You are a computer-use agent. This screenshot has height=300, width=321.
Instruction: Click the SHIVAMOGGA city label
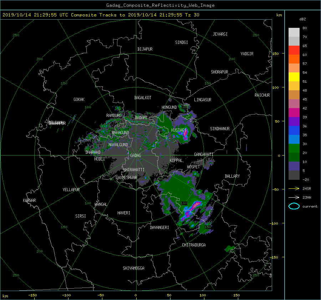point(133,268)
